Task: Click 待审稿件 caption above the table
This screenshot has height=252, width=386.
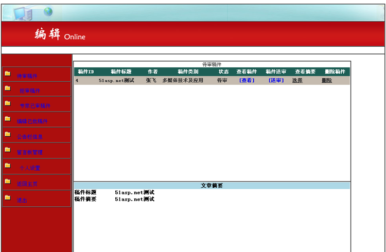Action: pos(212,64)
